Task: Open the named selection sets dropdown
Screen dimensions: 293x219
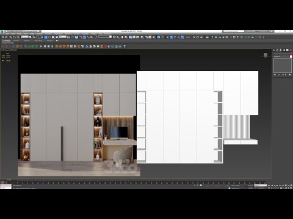Action: click(105, 36)
